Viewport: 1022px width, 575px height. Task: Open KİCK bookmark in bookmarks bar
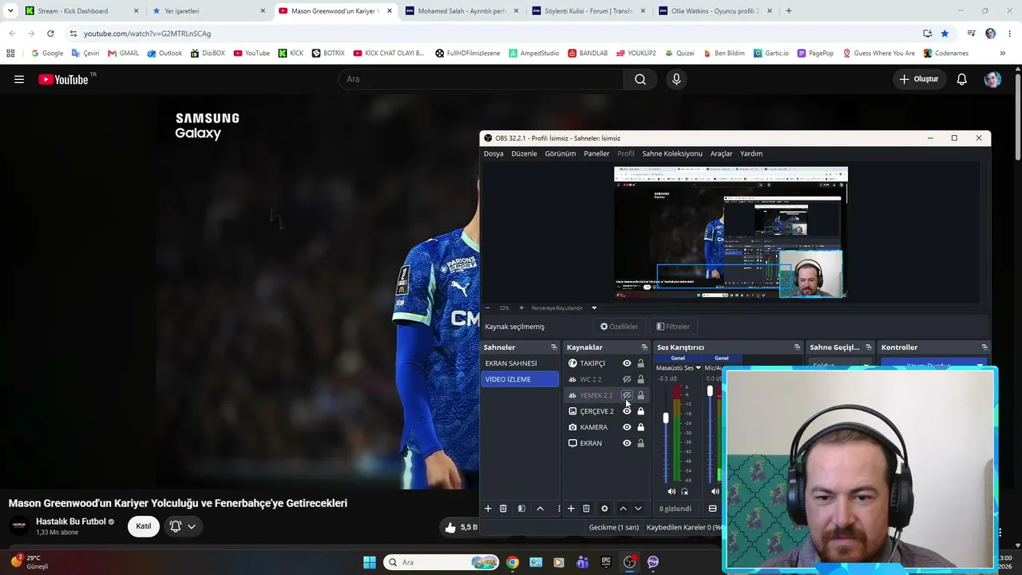click(x=291, y=54)
